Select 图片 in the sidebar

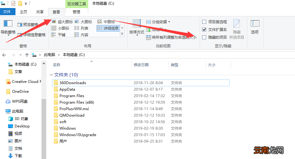pyautogui.click(x=15, y=141)
